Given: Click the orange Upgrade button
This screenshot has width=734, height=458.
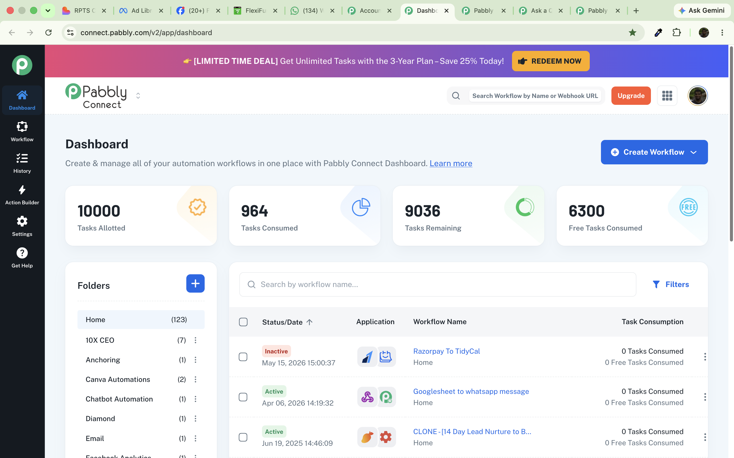Looking at the screenshot, I should [x=631, y=96].
